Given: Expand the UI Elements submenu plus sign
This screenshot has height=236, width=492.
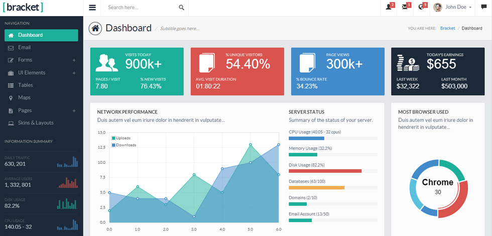Looking at the screenshot, I should [74, 73].
